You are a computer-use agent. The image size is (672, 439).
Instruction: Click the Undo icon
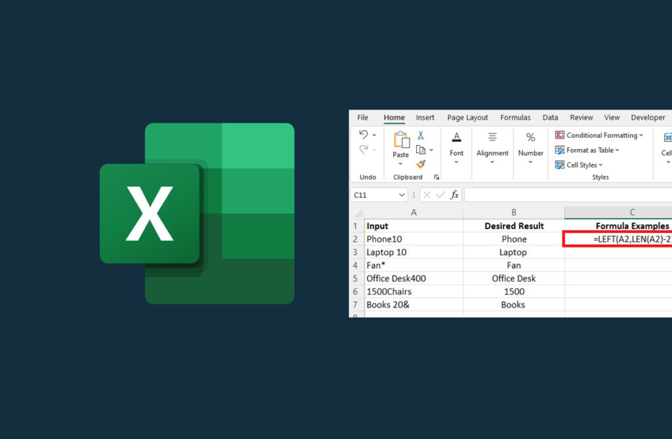(x=364, y=135)
